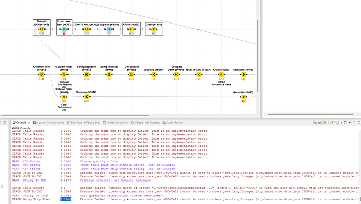Click the KNIME Console title label
361x204 pixels.
pos(21,128)
